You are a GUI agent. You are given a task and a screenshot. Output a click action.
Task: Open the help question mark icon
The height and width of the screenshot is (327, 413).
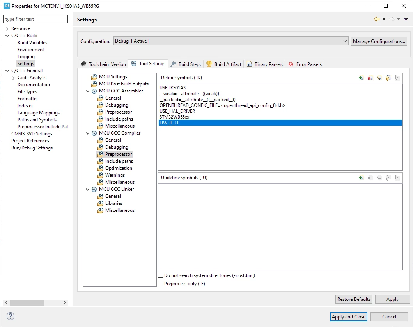[11, 316]
